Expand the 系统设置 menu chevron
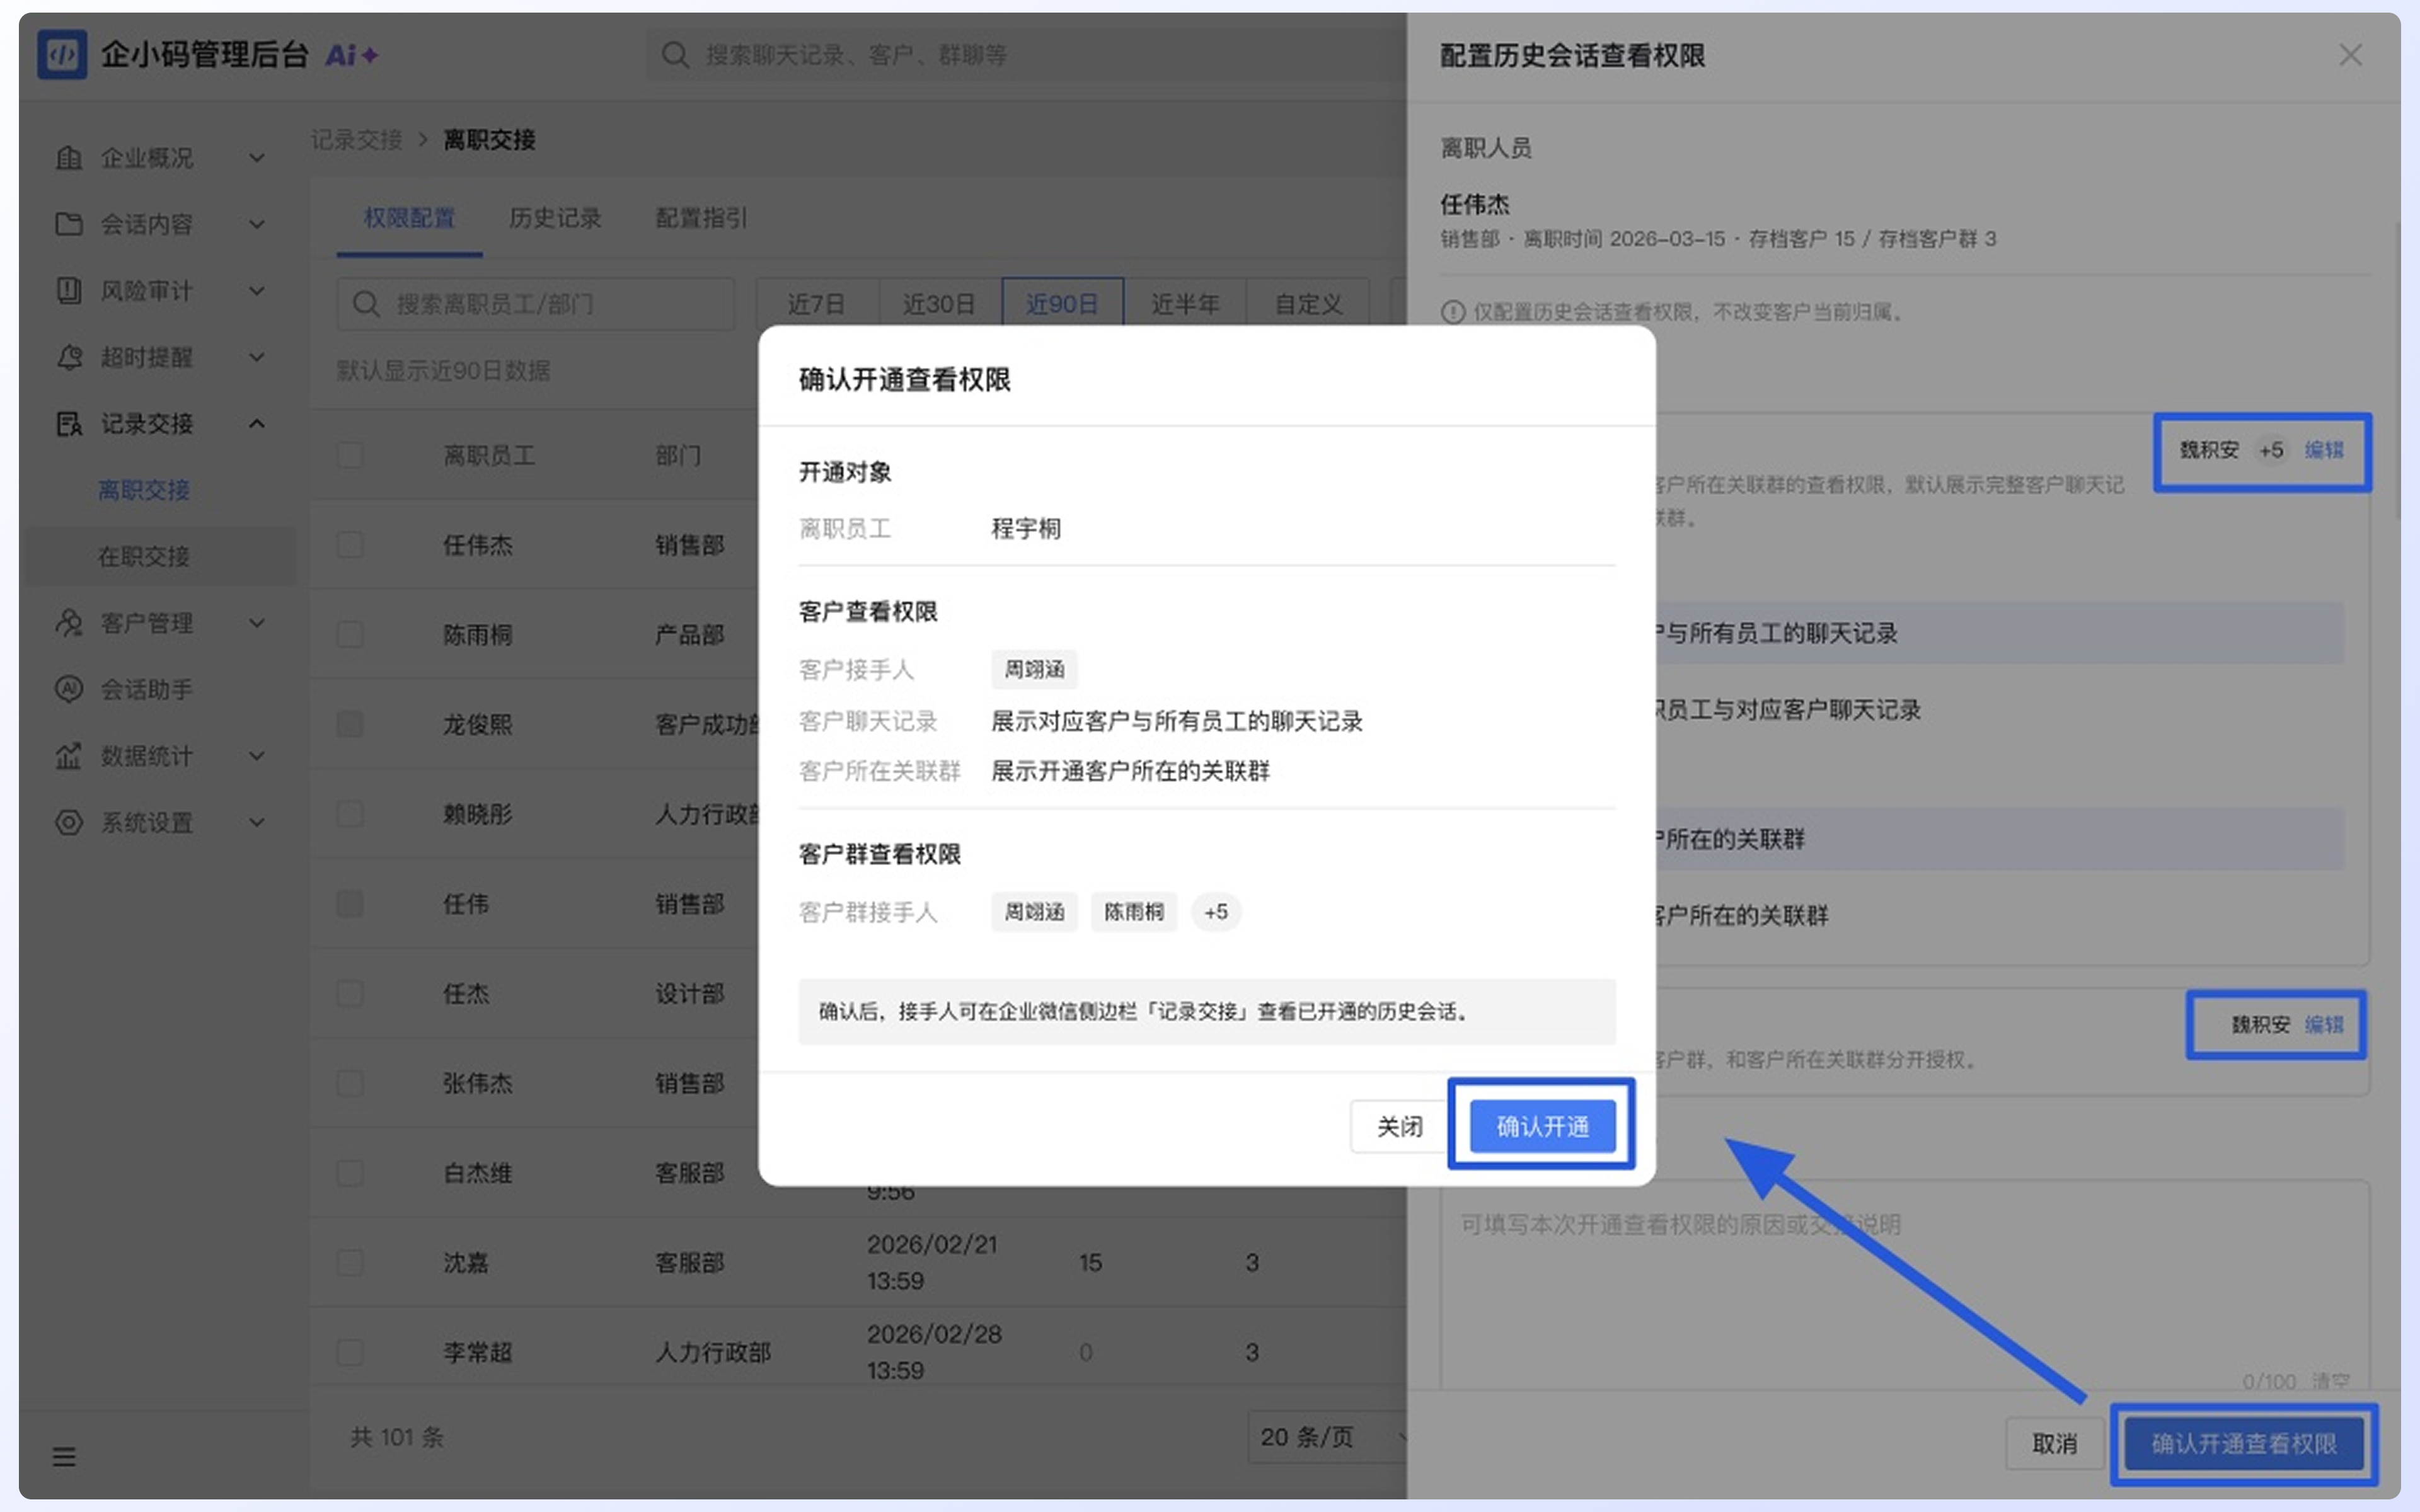 tap(257, 823)
